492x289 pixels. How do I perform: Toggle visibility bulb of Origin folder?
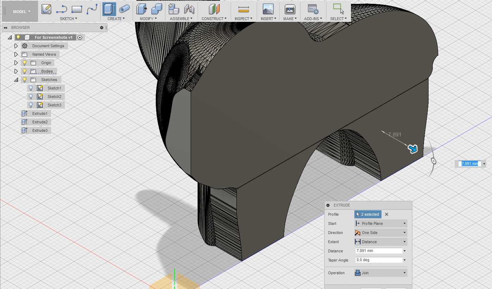25,63
